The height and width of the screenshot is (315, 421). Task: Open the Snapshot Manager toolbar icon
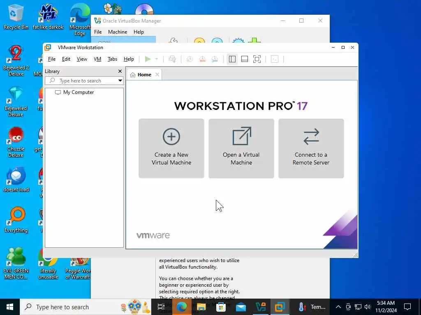(x=215, y=59)
